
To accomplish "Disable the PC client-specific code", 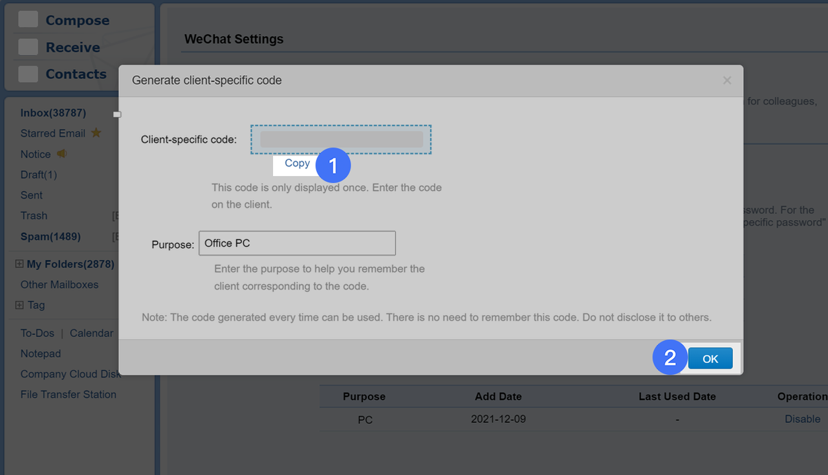I will pos(803,419).
